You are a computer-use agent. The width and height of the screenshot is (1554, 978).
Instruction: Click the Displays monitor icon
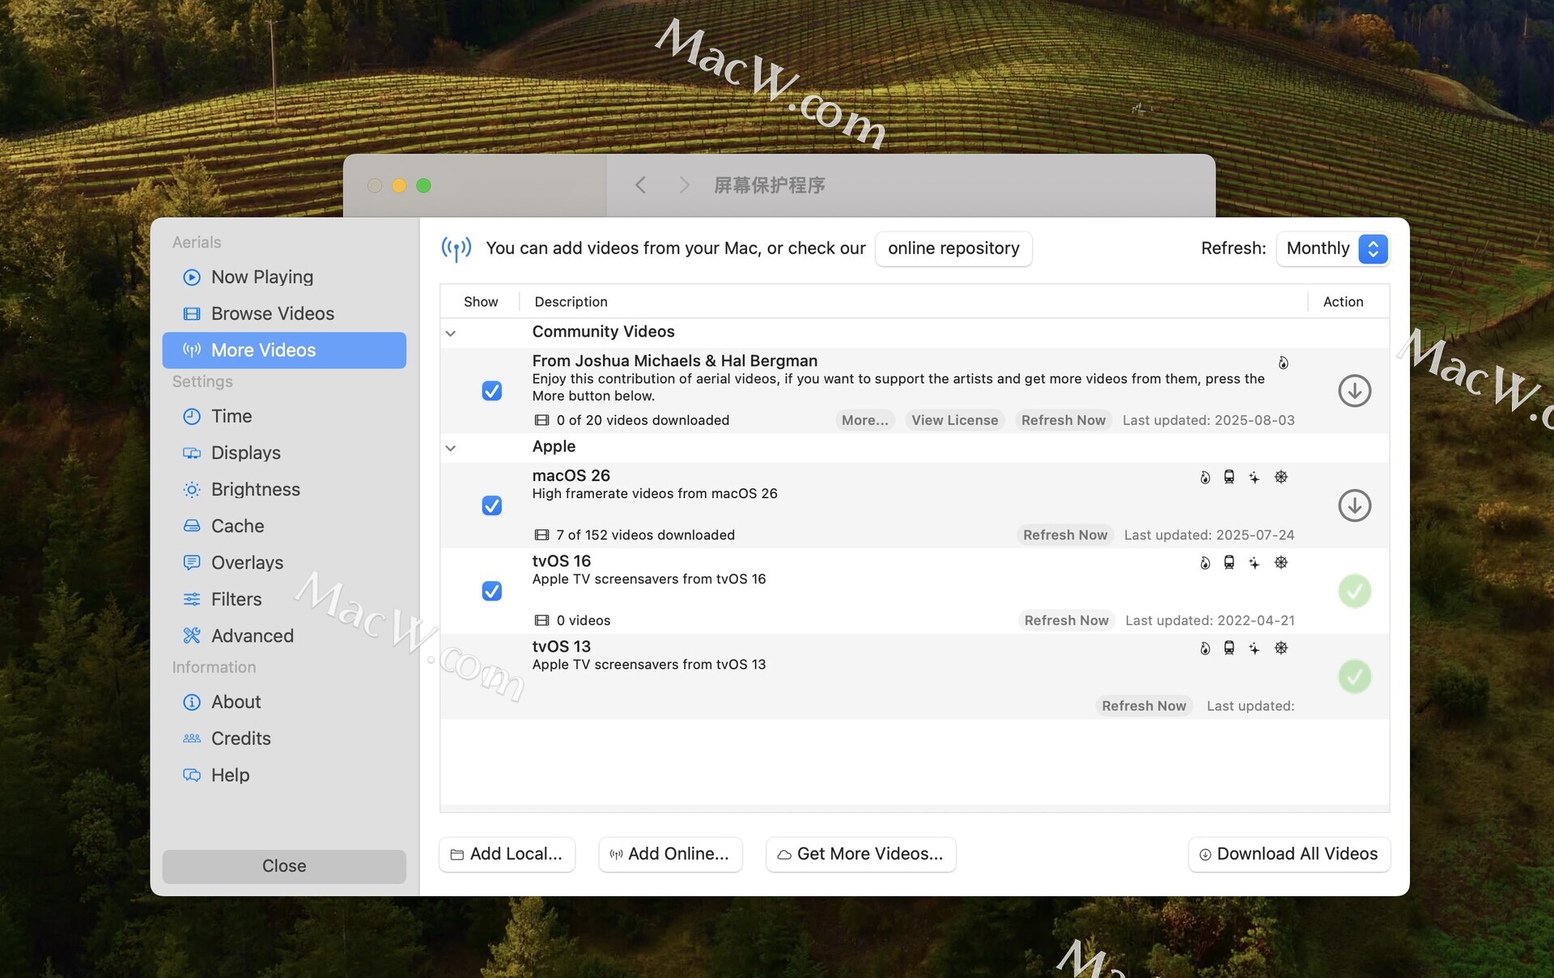(192, 453)
